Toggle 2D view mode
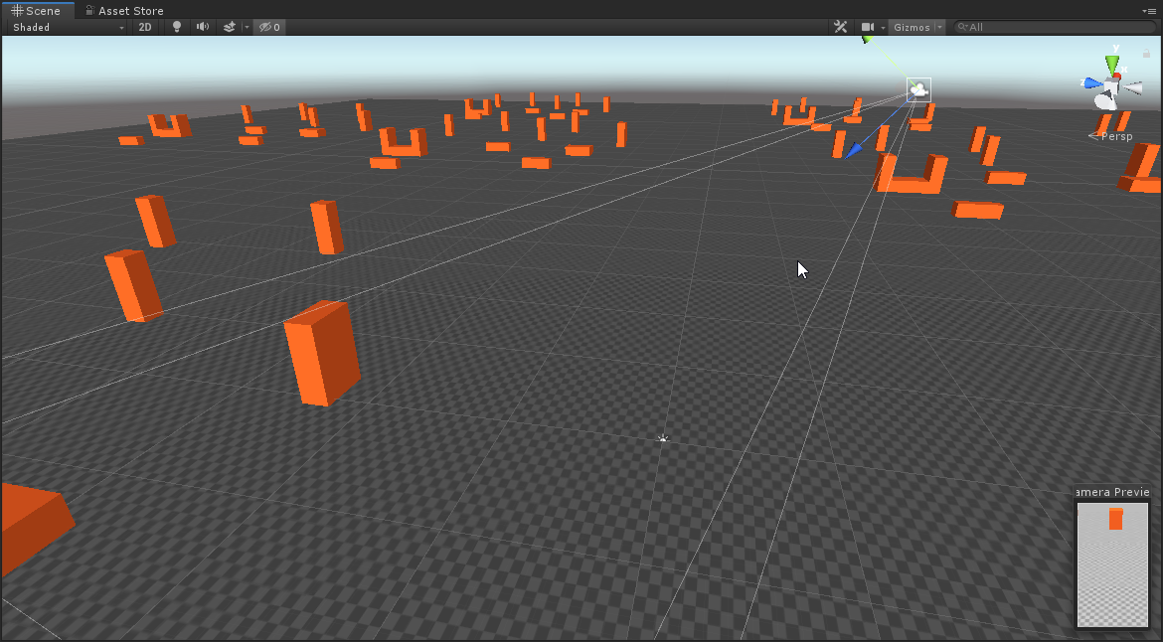 144,27
